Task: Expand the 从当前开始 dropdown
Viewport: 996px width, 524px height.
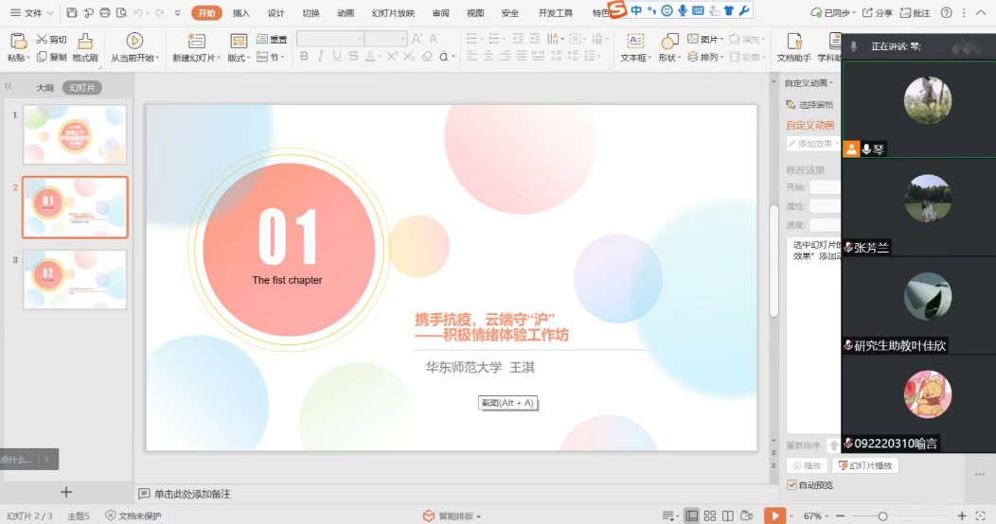Action: pos(157,58)
